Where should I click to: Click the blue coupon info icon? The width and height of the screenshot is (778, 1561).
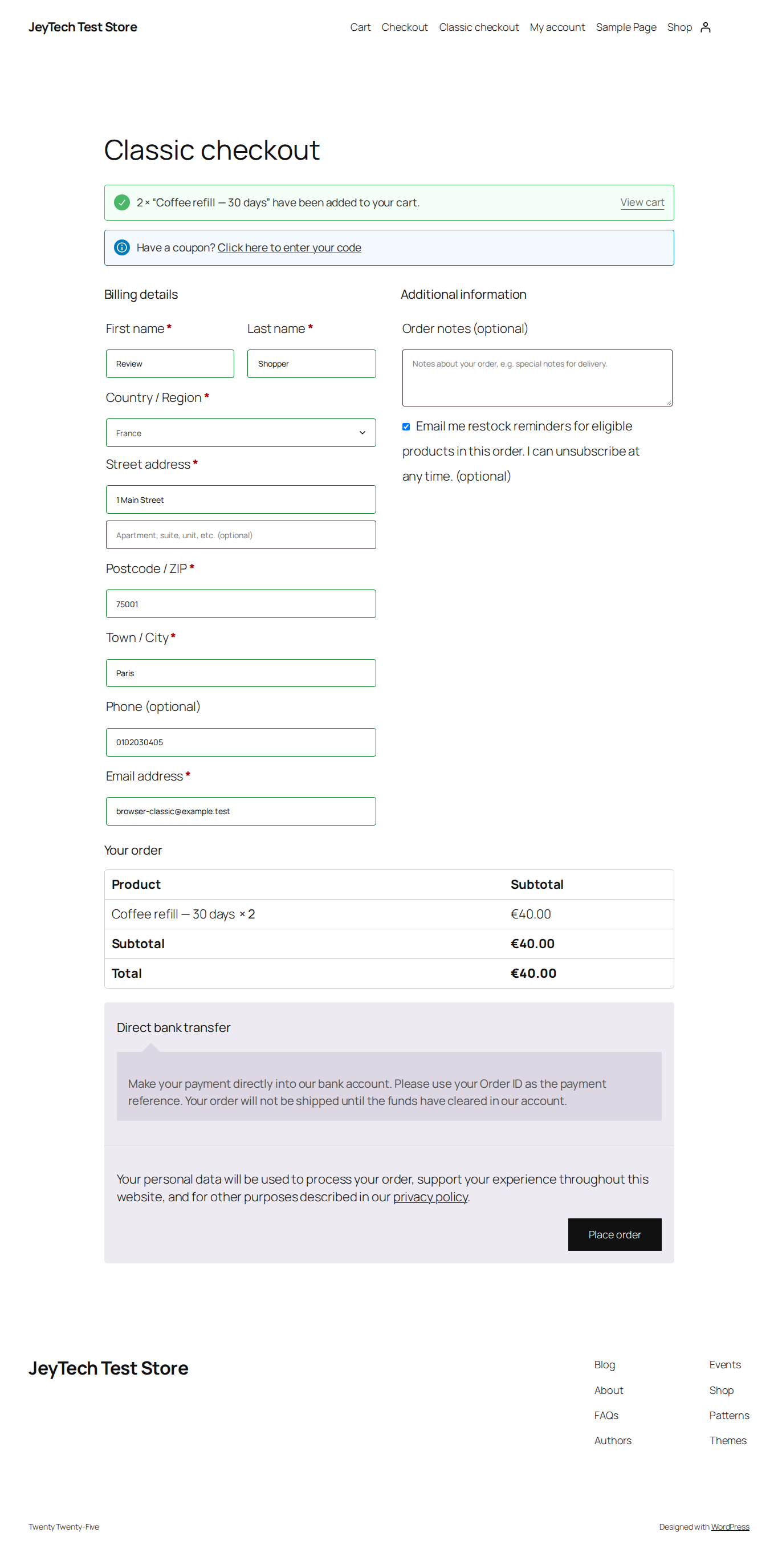tap(122, 247)
